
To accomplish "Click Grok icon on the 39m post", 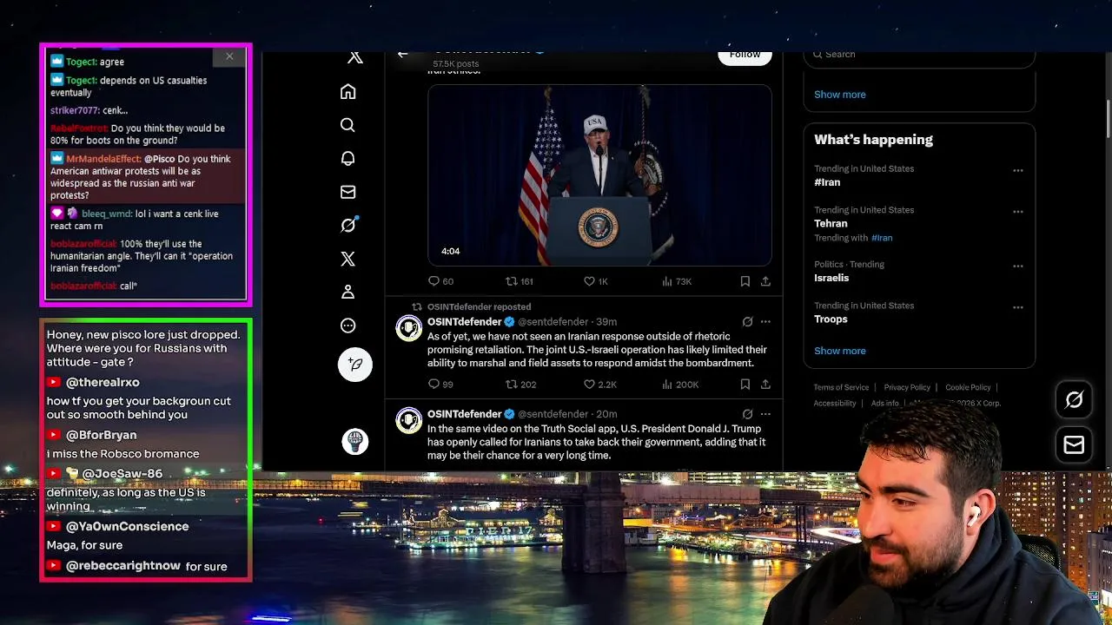I will click(x=747, y=322).
